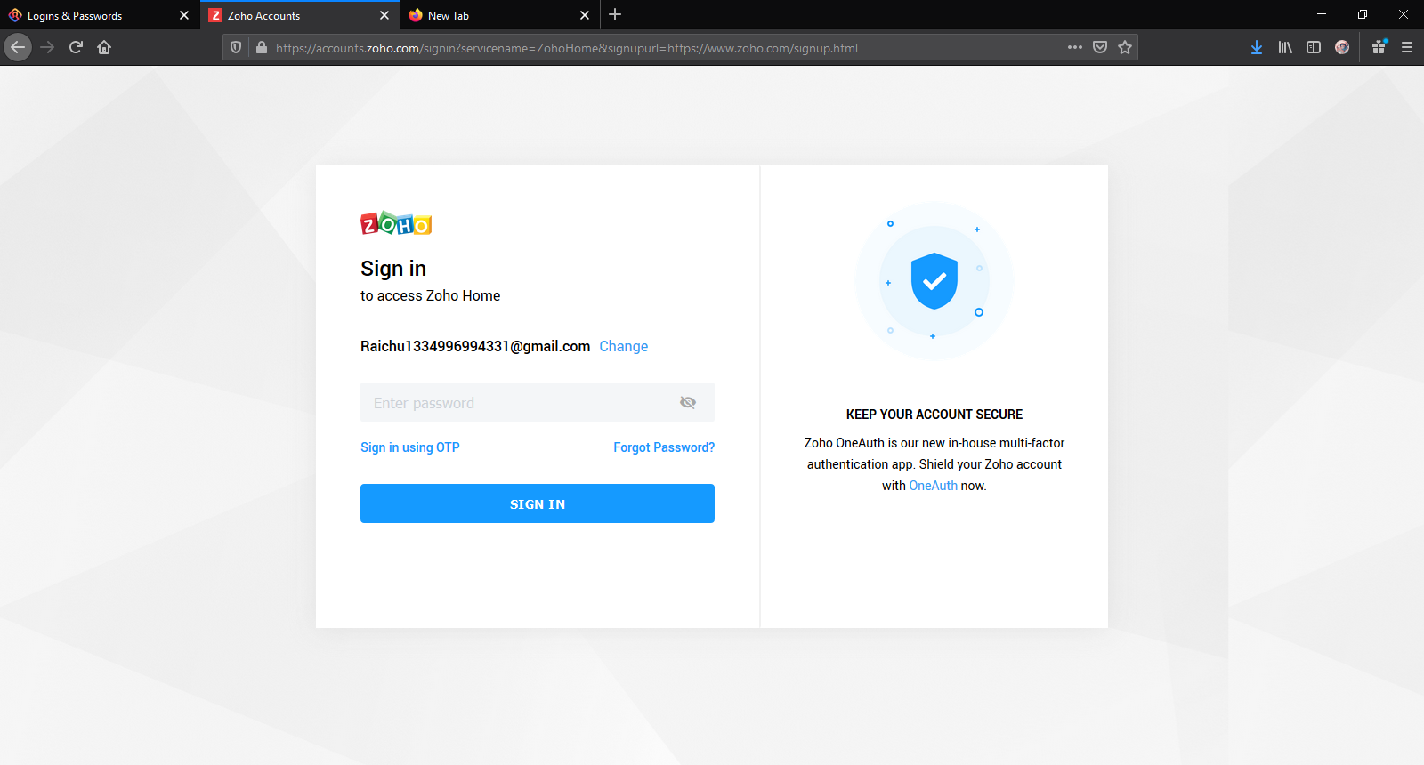Bookmark this page with star icon
Viewport: 1424px width, 765px height.
pos(1125,47)
